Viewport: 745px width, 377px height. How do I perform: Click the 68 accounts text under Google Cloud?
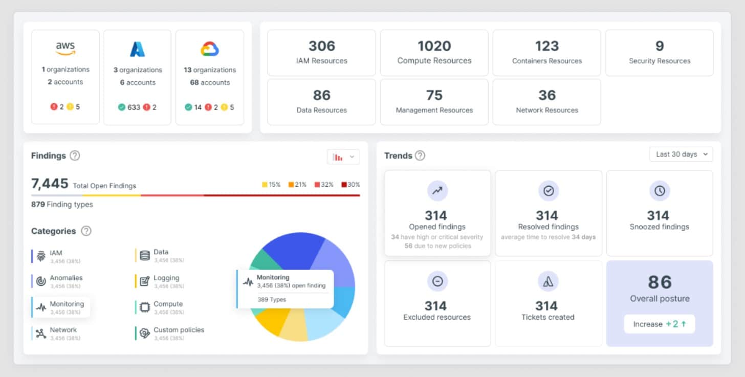point(210,82)
